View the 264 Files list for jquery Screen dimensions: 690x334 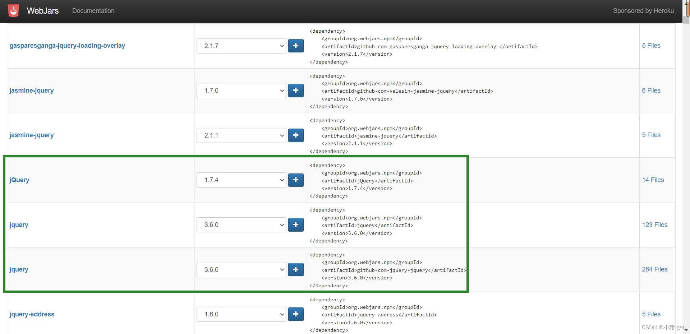654,269
